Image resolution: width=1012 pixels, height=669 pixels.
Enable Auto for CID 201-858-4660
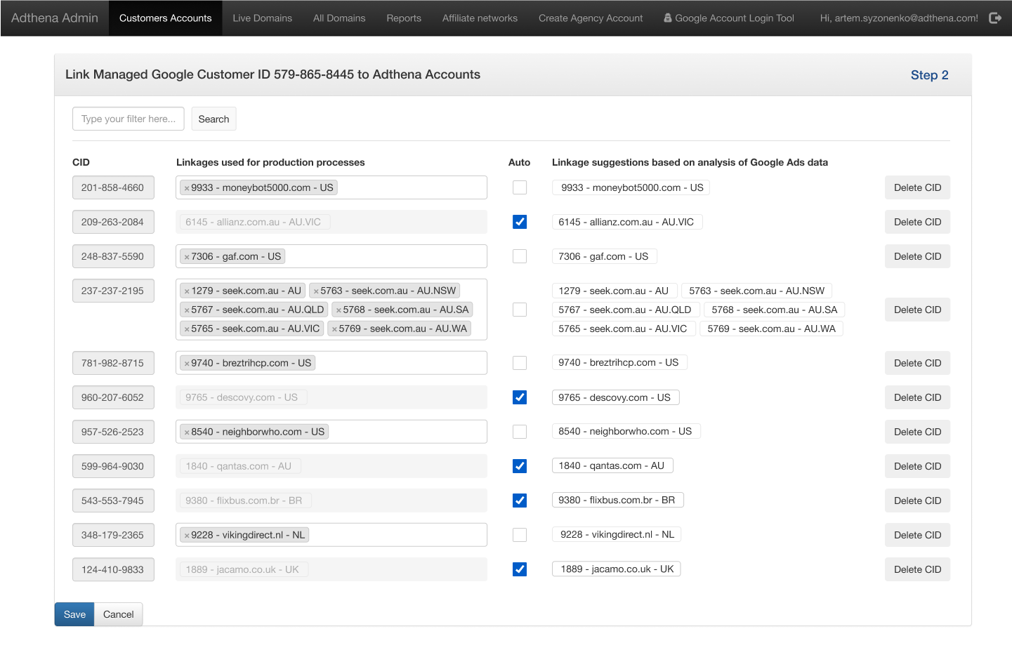pyautogui.click(x=520, y=187)
